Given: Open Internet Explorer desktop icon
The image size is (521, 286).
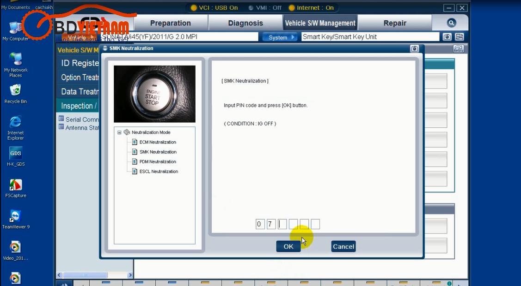Looking at the screenshot, I should [x=16, y=128].
